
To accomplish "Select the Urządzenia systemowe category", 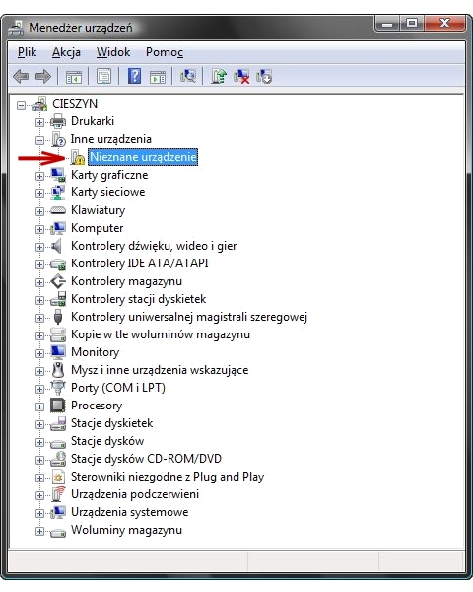I will coord(130,512).
